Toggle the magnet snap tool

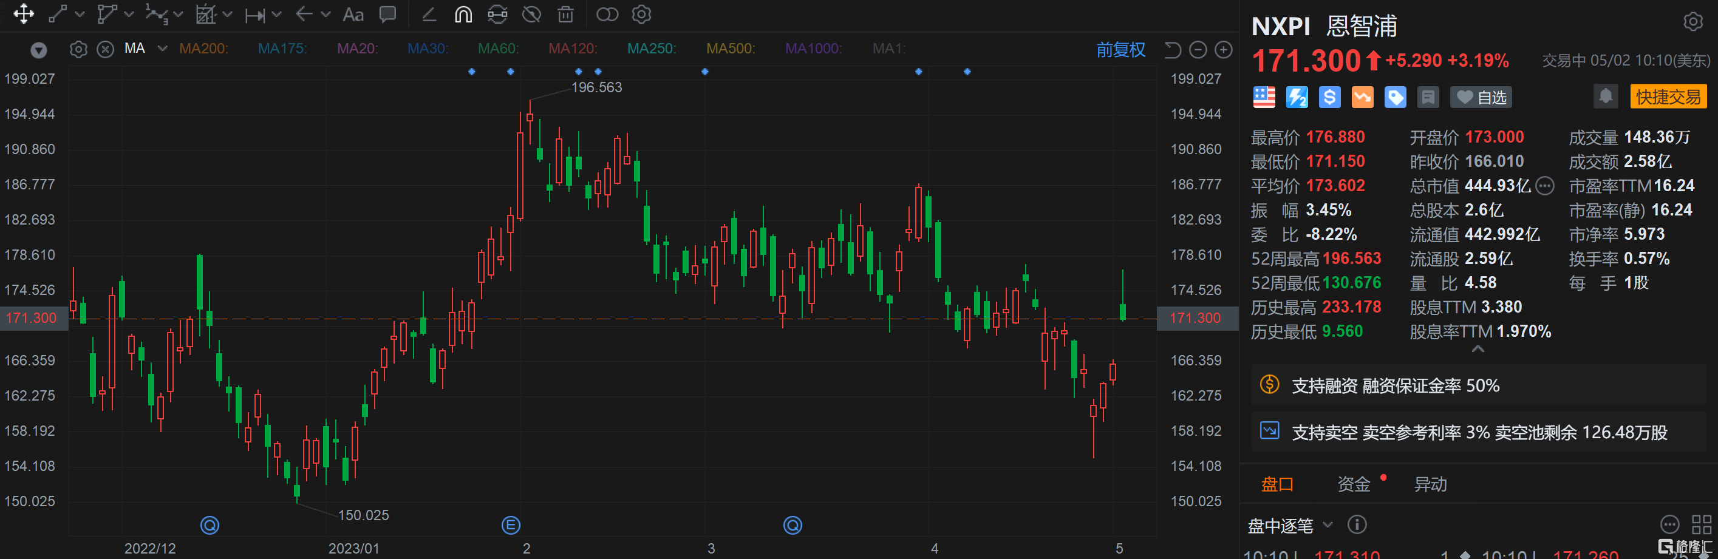point(463,14)
